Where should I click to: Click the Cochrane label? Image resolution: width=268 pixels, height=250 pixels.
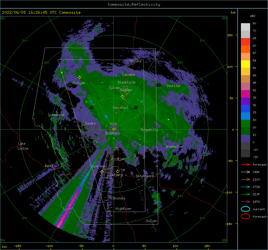coord(97,166)
